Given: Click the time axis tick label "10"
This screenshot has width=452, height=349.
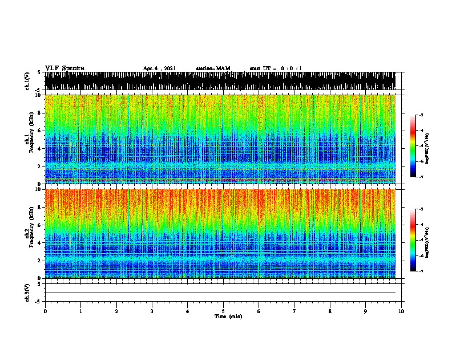Looking at the screenshot, I should (401, 311).
